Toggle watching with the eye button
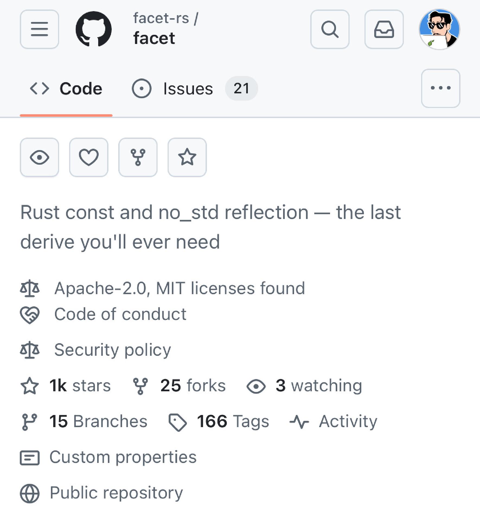Viewport: 480px width, 521px height. 39,157
